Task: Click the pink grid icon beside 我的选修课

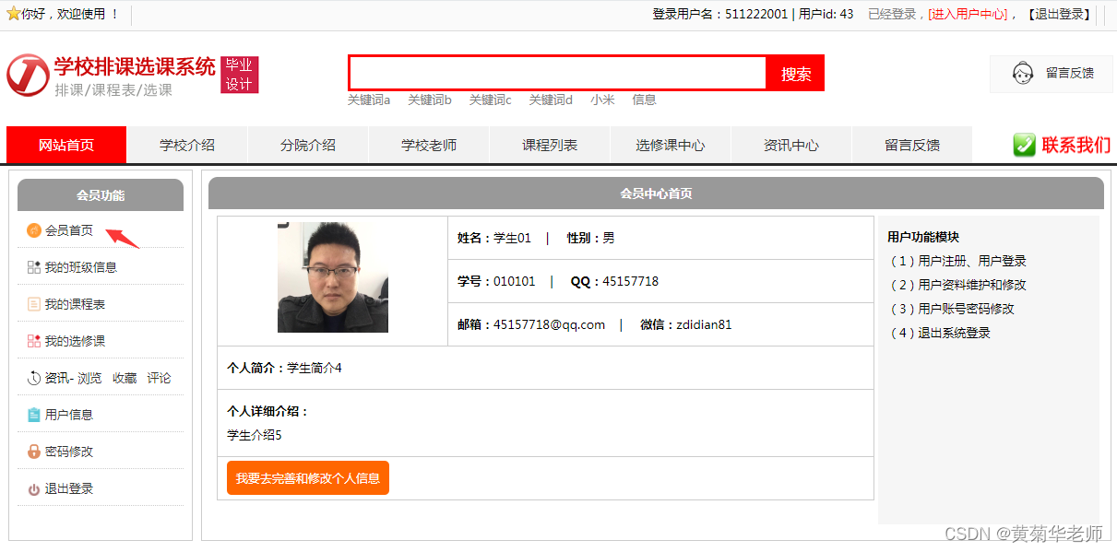Action: (34, 341)
